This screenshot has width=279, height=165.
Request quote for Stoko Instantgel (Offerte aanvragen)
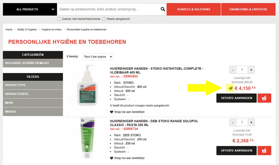tap(236, 98)
